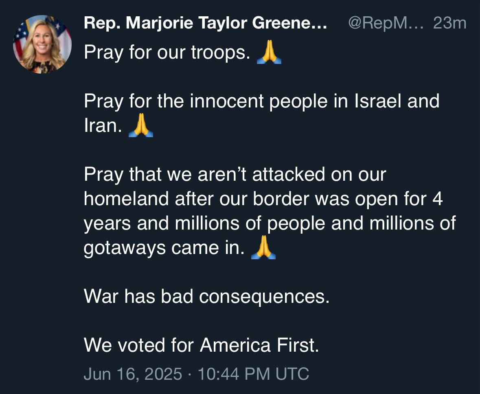480x394 pixels.
Task: Click the @RepM… account handle
Action: click(386, 23)
